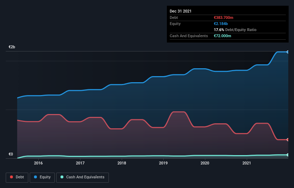This screenshot has width=294, height=188.
Task: Click the €2.184b equity value
Action: coord(221,24)
